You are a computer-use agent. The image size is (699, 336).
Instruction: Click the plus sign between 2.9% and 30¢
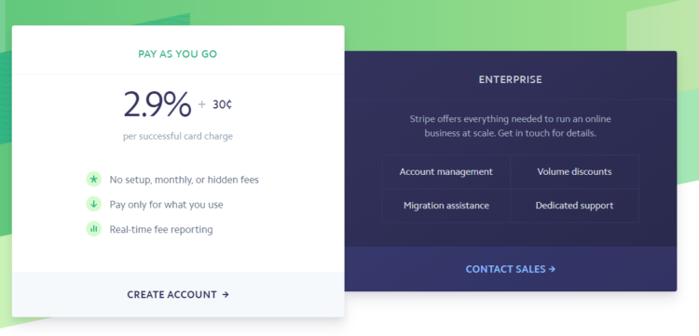click(202, 104)
